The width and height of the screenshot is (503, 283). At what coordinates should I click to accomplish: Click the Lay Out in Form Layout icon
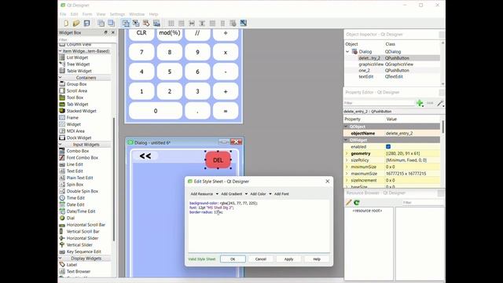(x=222, y=23)
